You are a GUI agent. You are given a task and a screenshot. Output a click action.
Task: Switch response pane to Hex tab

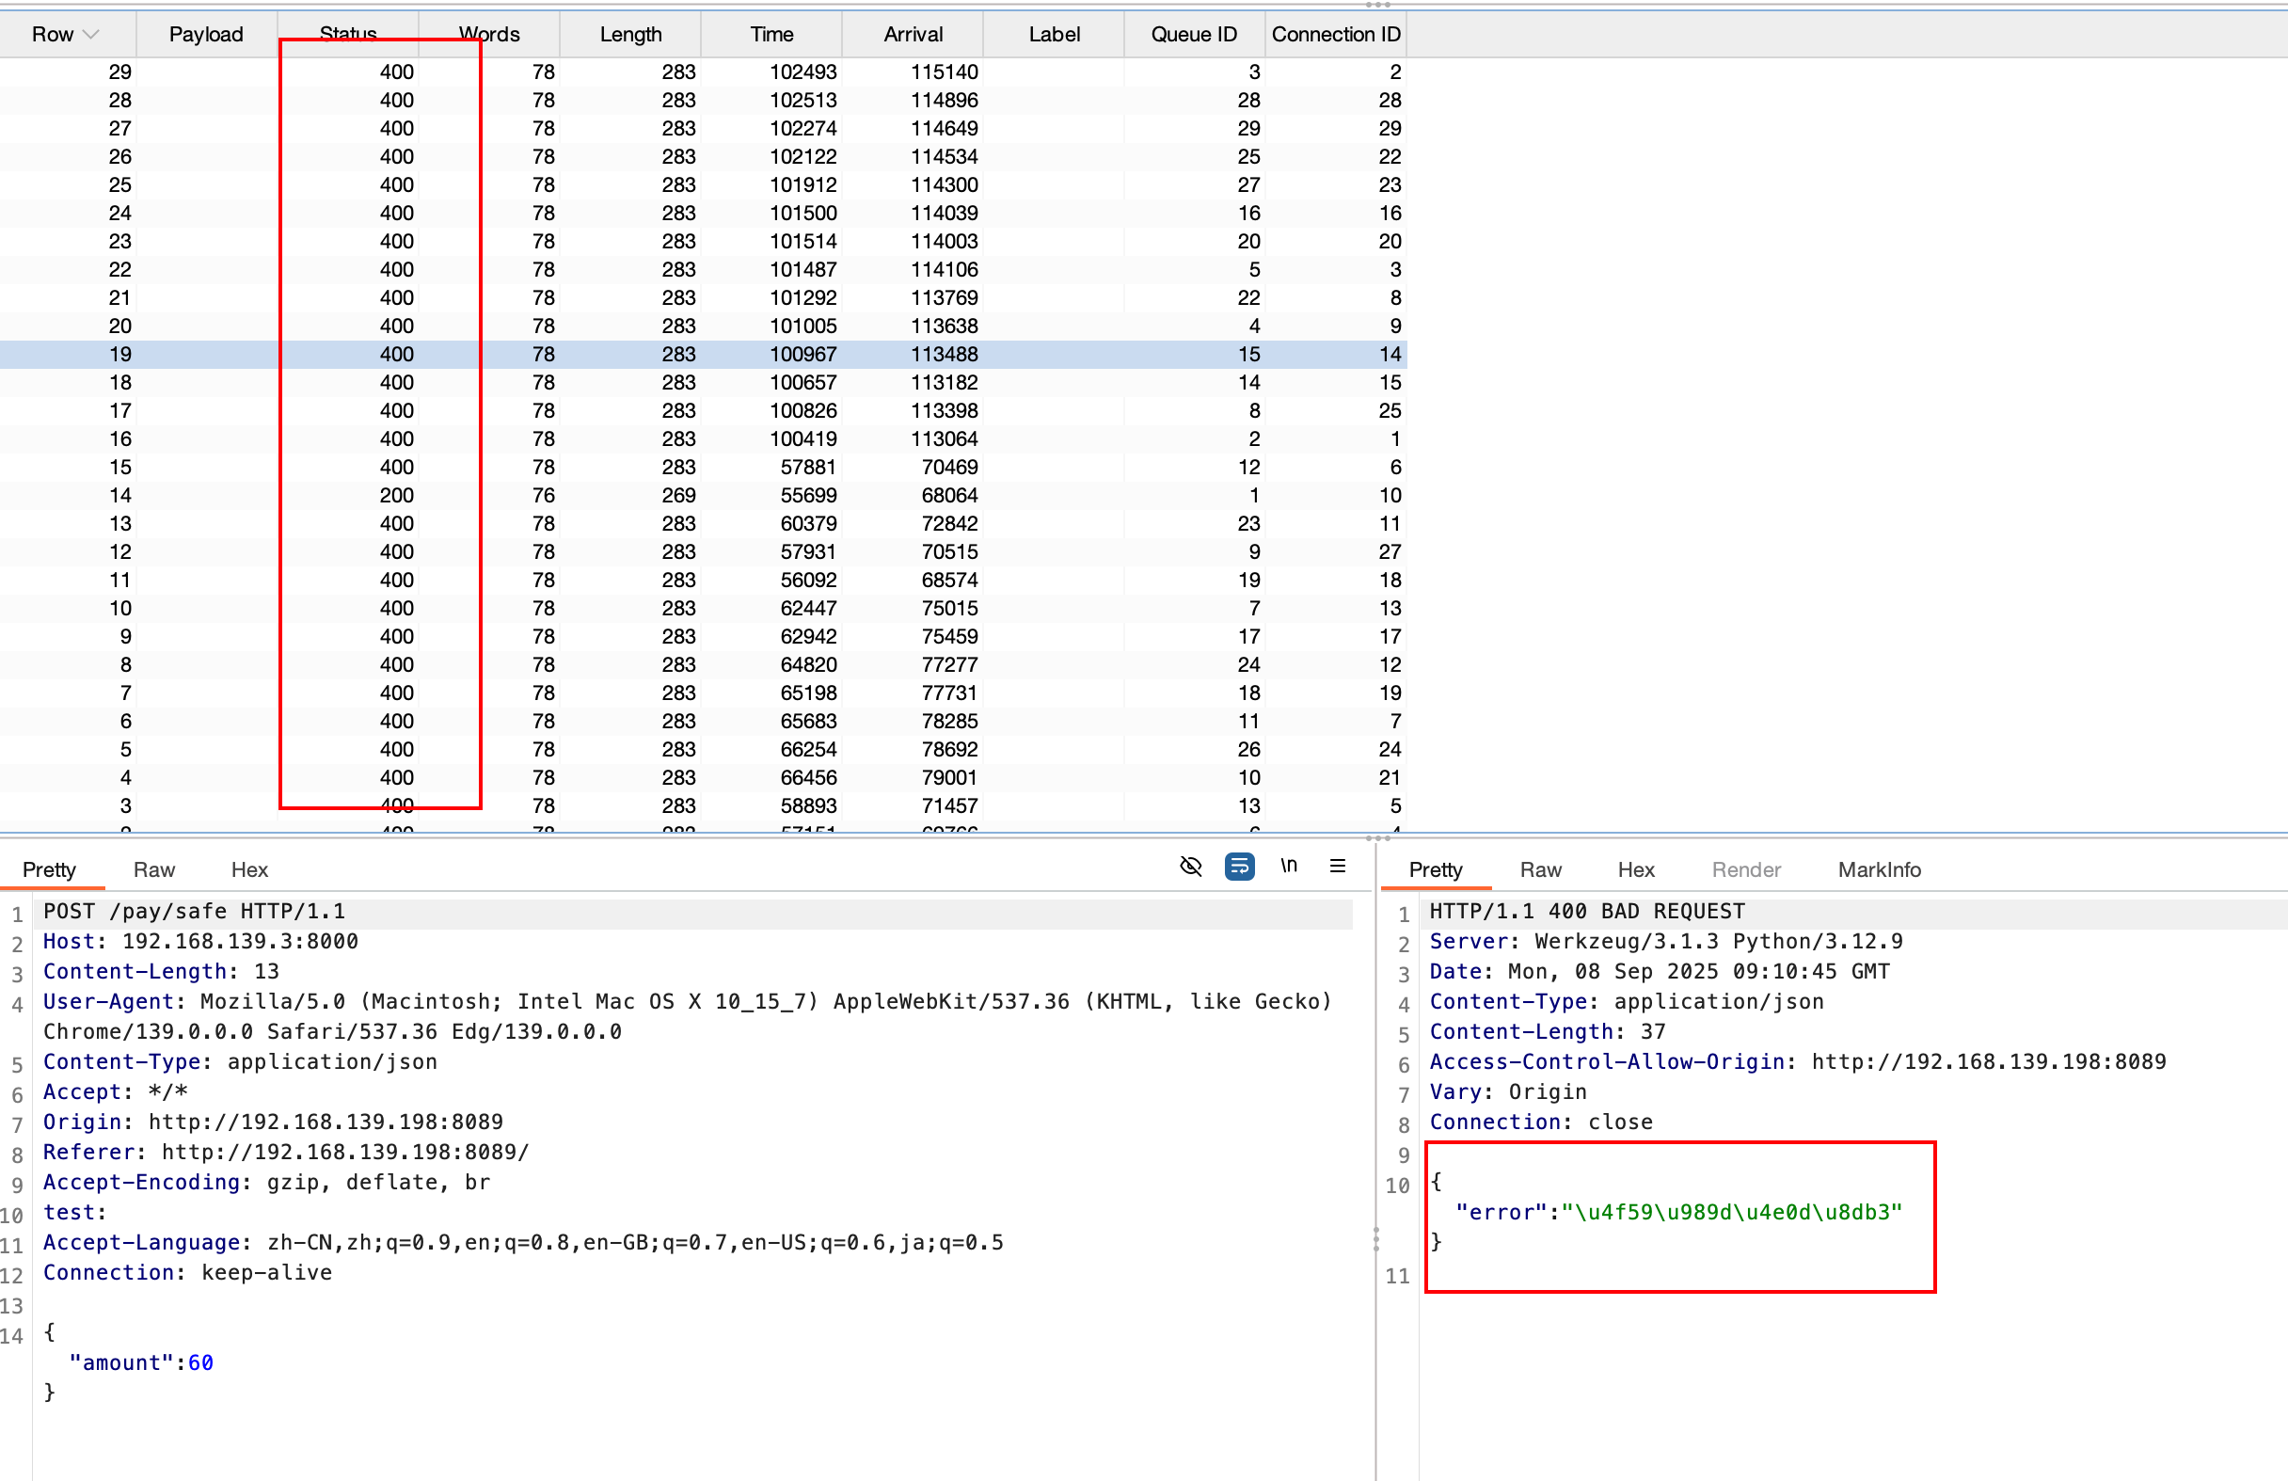pyautogui.click(x=1635, y=870)
